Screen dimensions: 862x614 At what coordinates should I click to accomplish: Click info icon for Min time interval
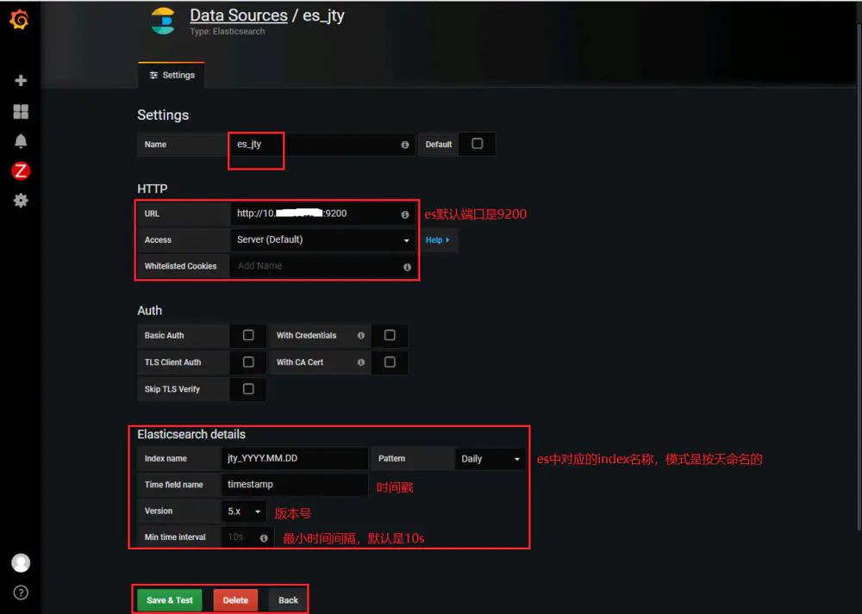click(264, 538)
